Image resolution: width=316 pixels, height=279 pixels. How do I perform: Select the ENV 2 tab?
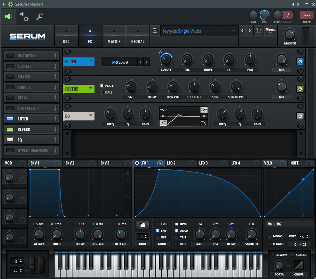tap(80, 163)
